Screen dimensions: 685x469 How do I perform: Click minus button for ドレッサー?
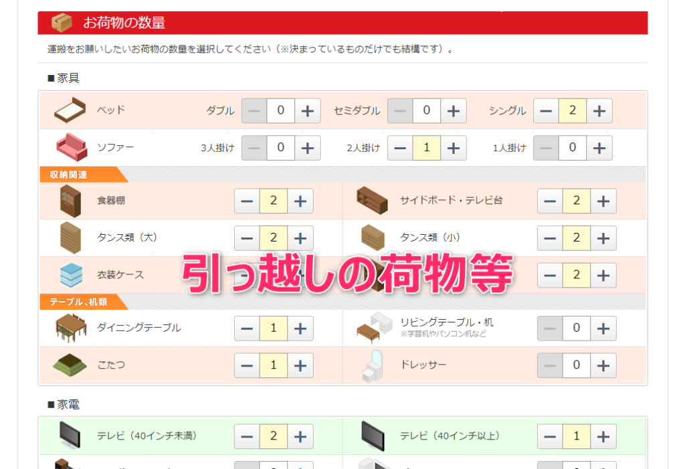pyautogui.click(x=550, y=365)
